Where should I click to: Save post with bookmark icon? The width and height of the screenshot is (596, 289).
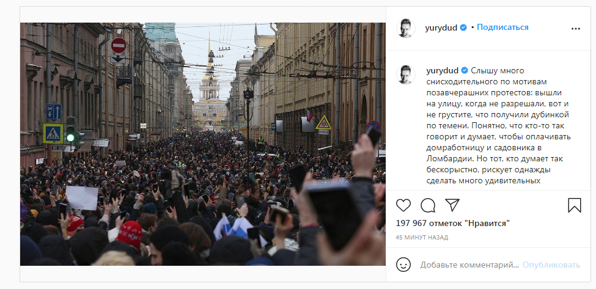click(575, 205)
